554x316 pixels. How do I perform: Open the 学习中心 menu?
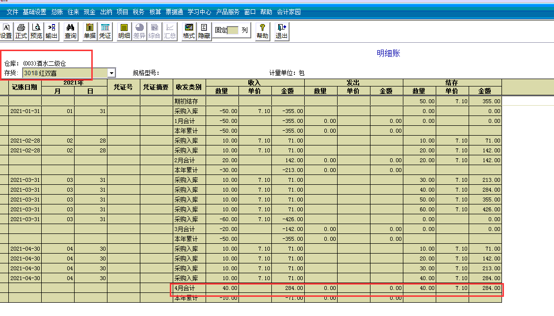pos(199,12)
